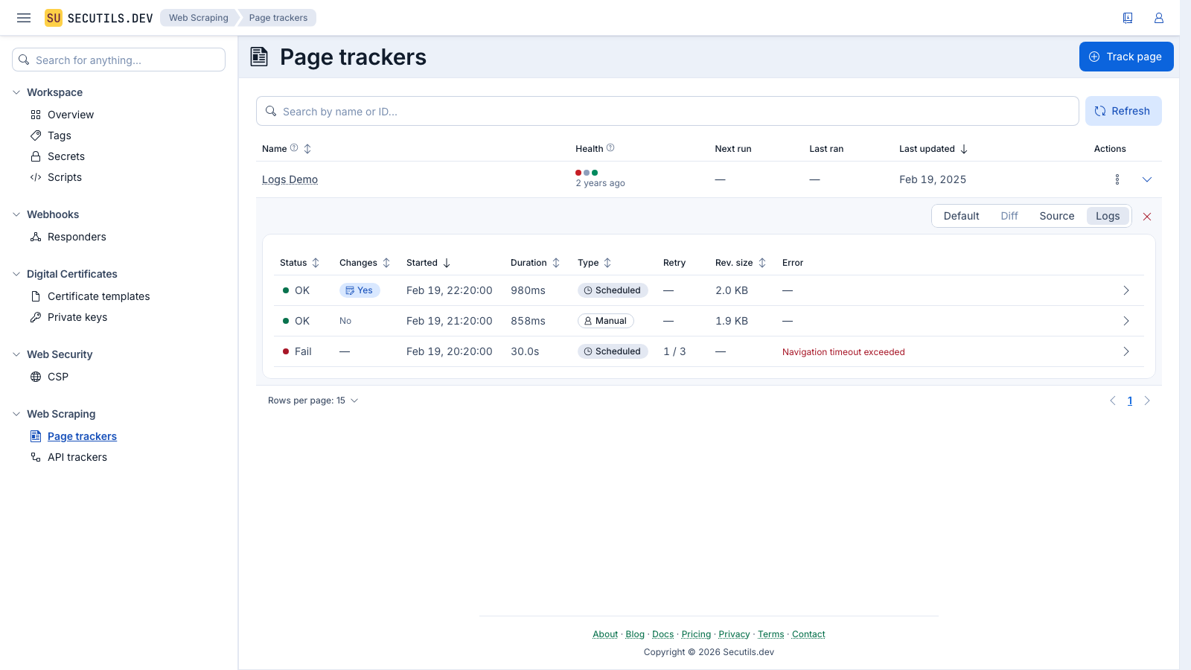The height and width of the screenshot is (670, 1191).
Task: Click Web Scraping breadcrumb
Action: [198, 18]
